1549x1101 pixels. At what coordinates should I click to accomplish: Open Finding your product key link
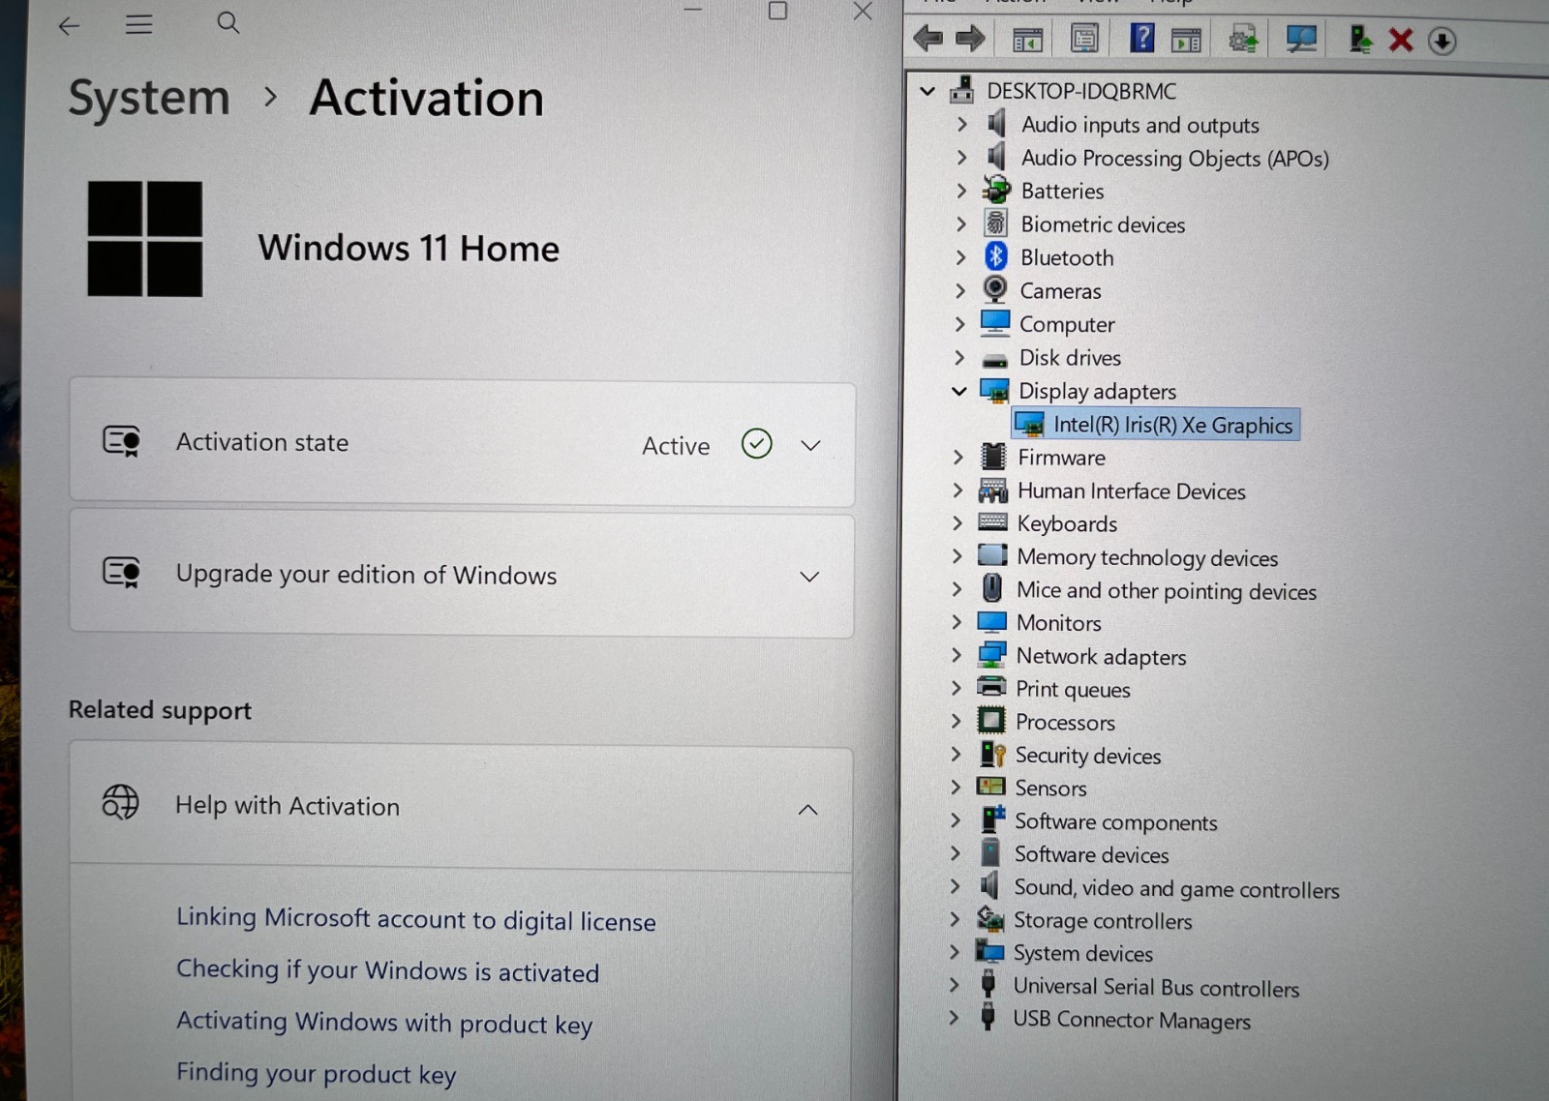pos(316,1074)
